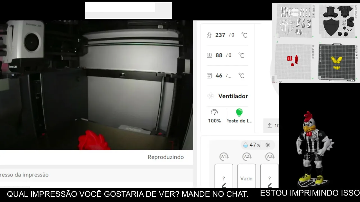
Task: Select the third AMS slot marked ?
Action: [x=270, y=176]
